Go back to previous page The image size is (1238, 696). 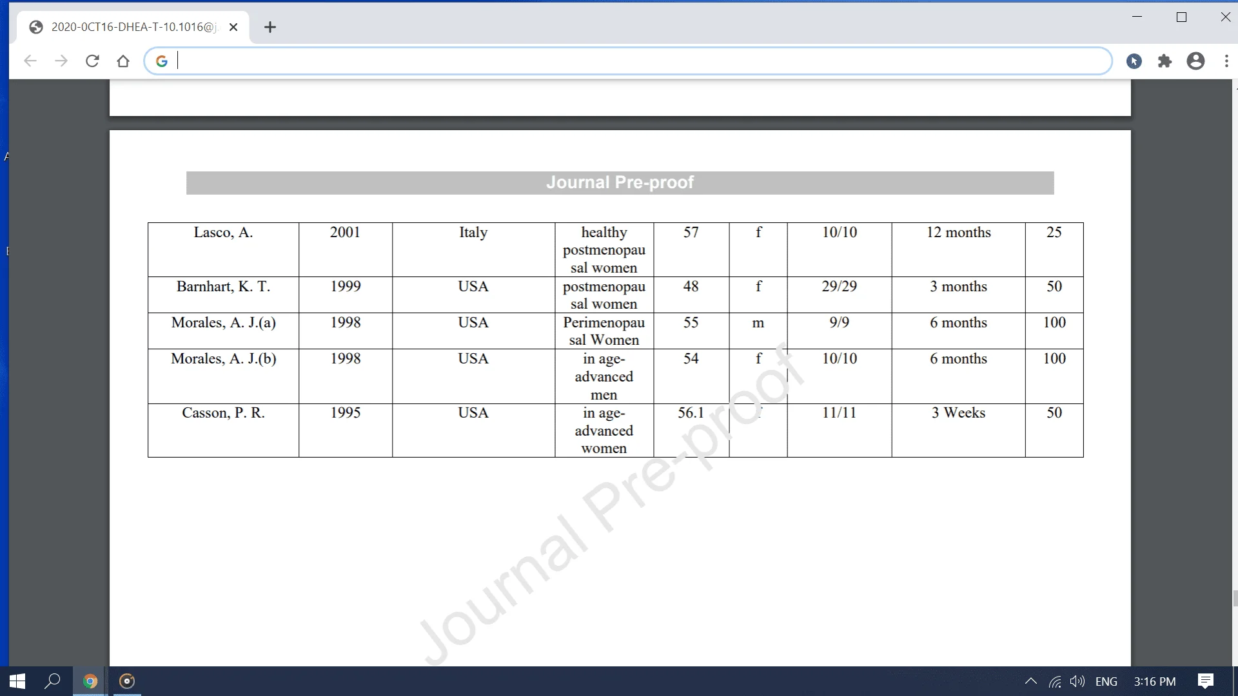pyautogui.click(x=30, y=61)
